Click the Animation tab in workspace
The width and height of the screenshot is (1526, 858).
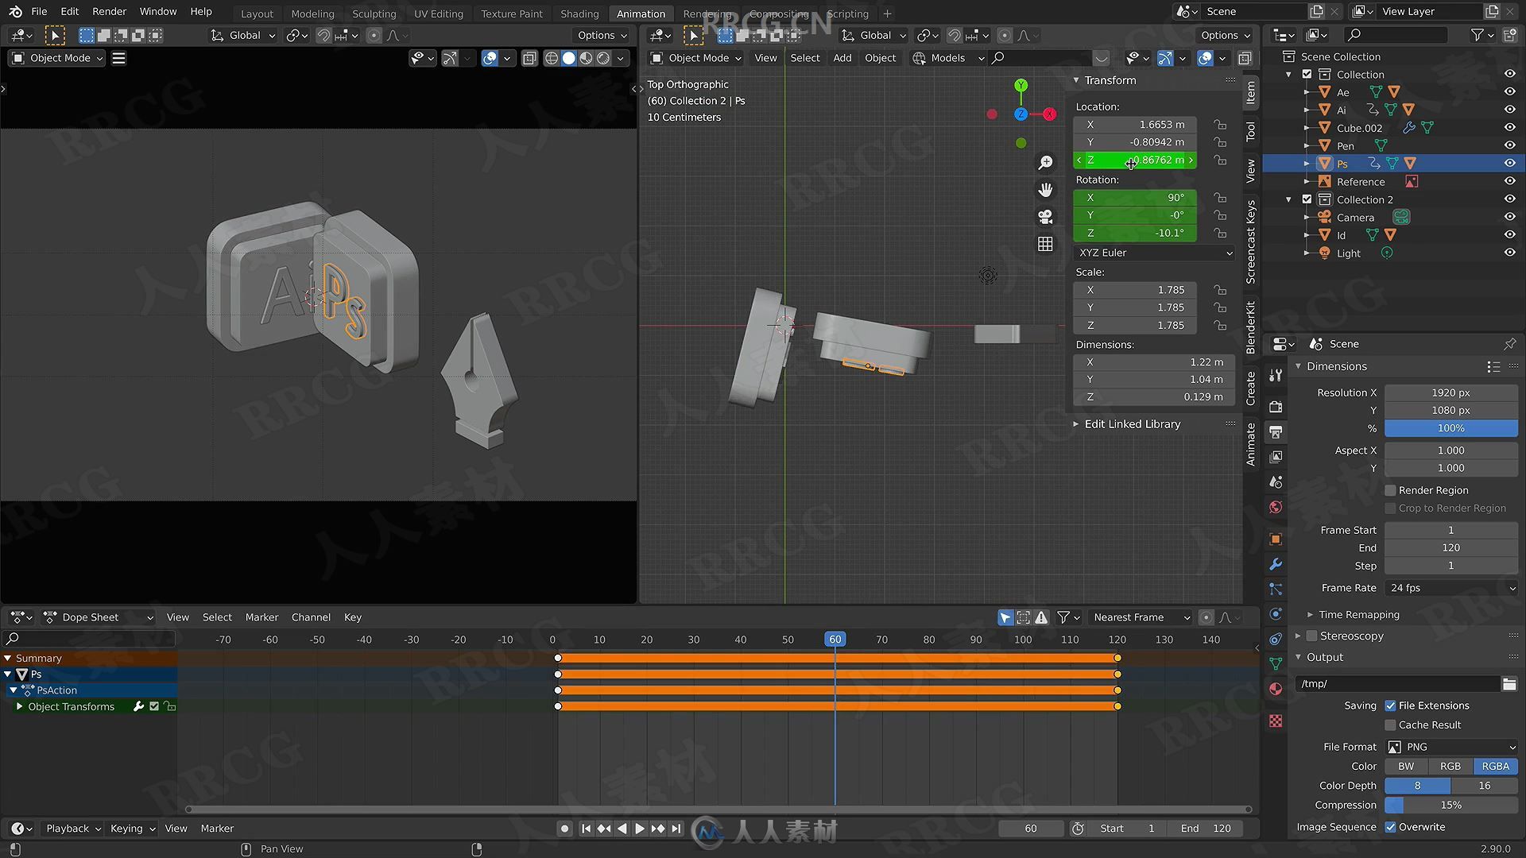(639, 13)
